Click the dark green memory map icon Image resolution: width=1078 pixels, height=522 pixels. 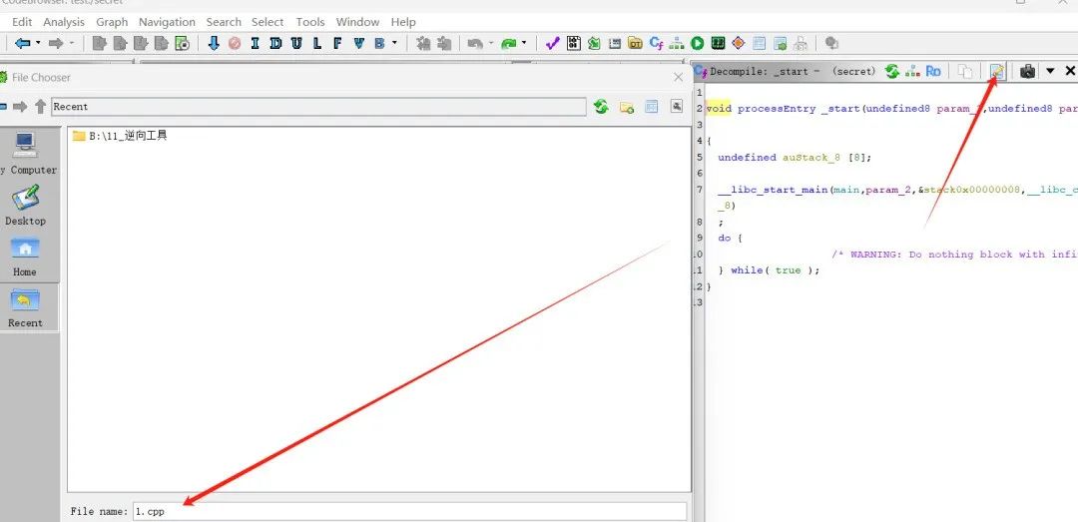tap(718, 43)
